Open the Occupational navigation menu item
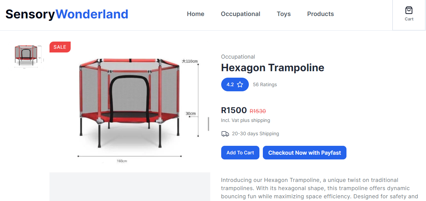This screenshot has height=201, width=426. tap(241, 14)
